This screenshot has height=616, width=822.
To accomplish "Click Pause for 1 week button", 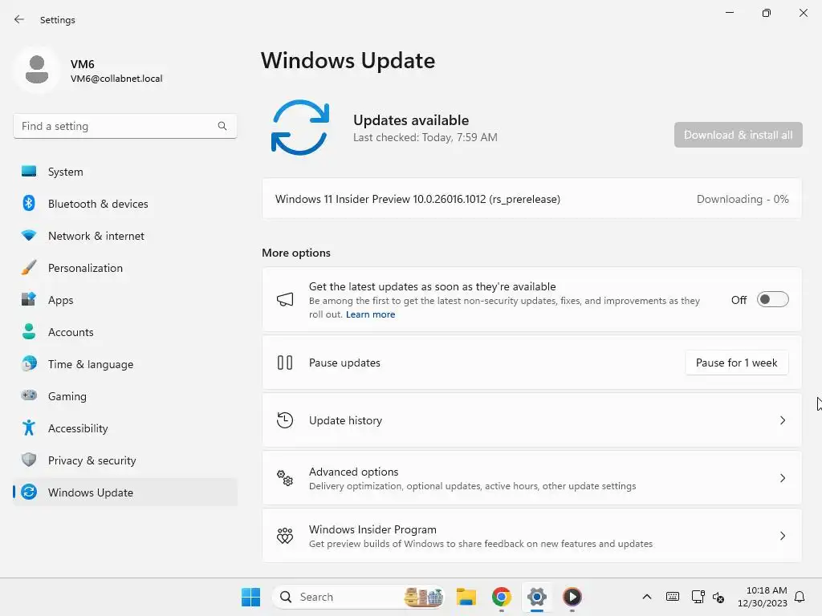I will coord(737,363).
